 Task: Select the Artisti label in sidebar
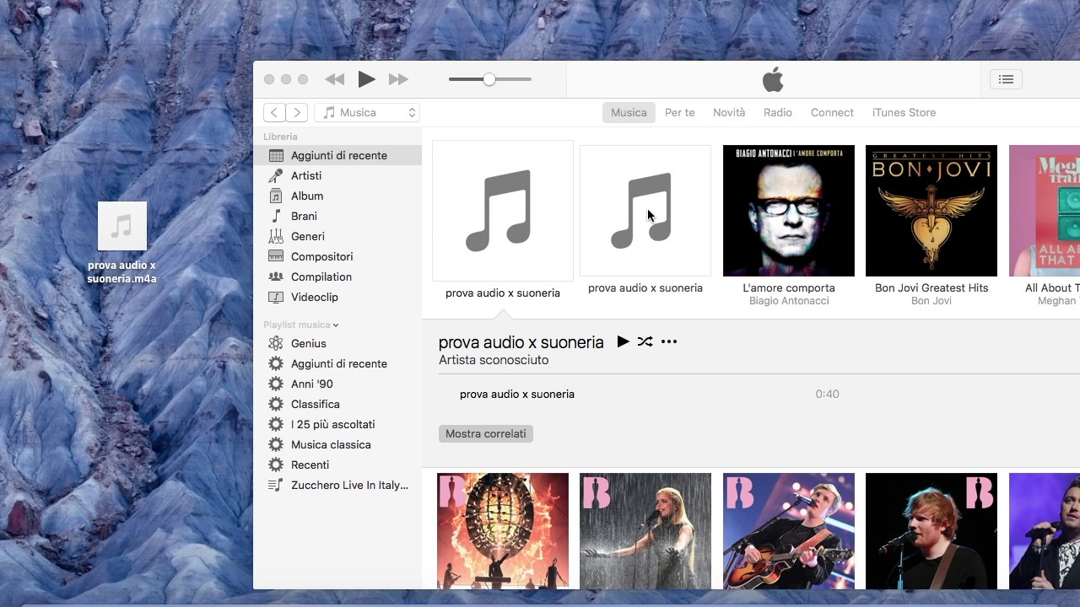click(x=306, y=175)
